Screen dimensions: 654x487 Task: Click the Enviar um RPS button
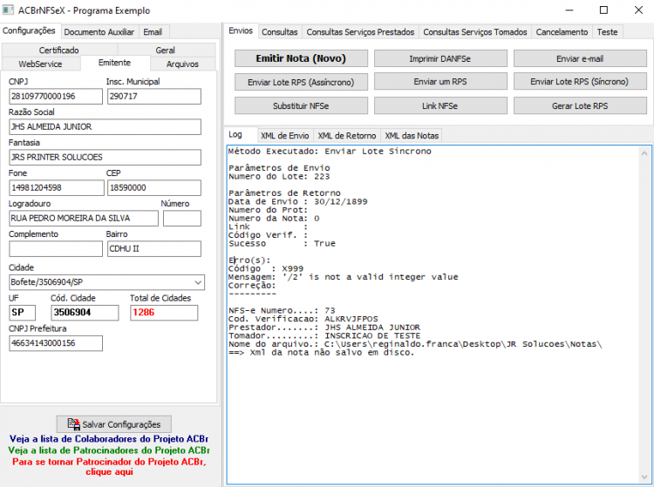click(440, 82)
